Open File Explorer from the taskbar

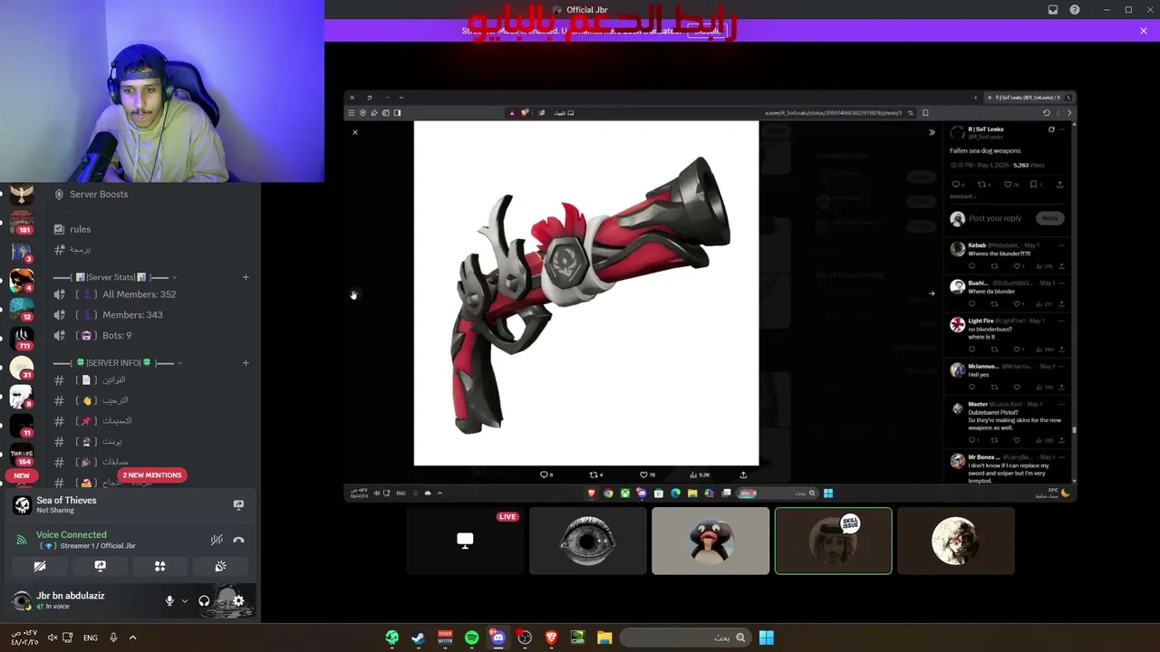[604, 638]
